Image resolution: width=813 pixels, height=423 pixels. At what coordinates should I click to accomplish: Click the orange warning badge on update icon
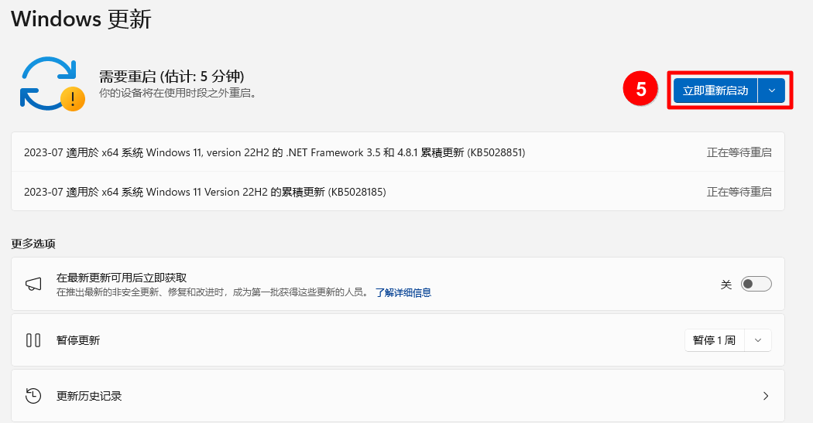73,99
